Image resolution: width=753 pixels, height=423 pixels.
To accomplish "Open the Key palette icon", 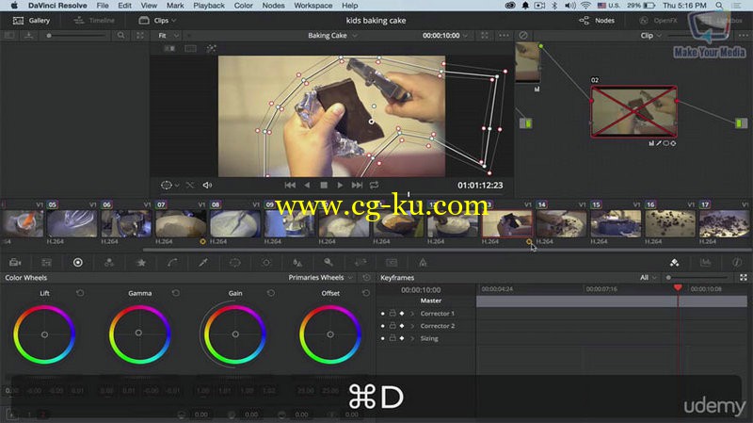I will (328, 263).
